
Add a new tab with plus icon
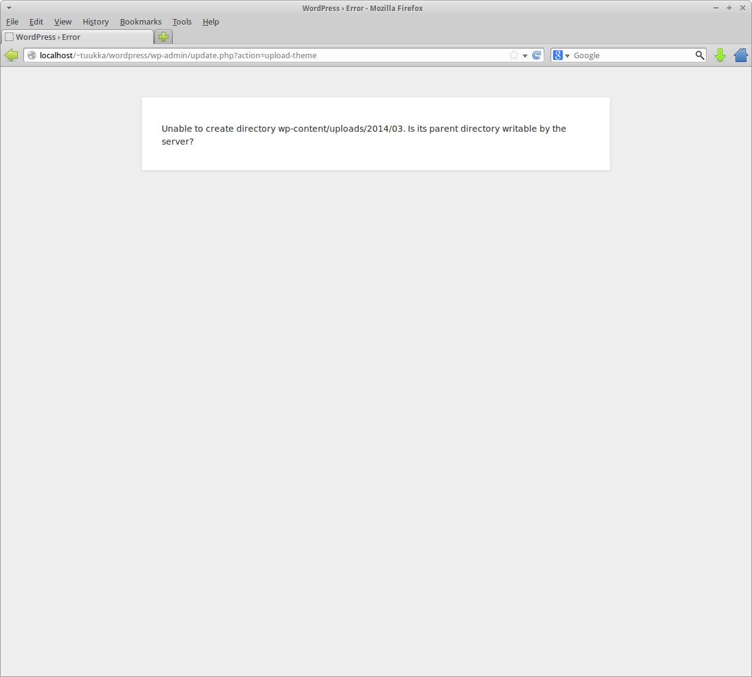[x=164, y=37]
